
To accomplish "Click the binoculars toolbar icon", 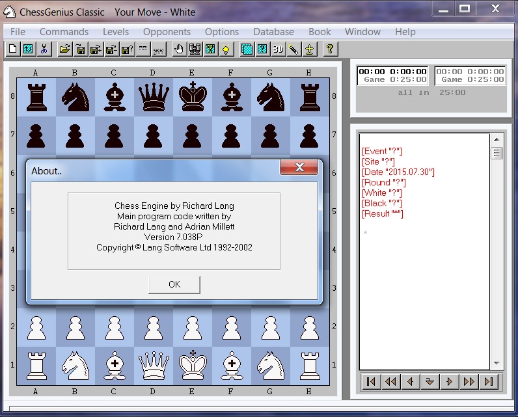I will [195, 49].
